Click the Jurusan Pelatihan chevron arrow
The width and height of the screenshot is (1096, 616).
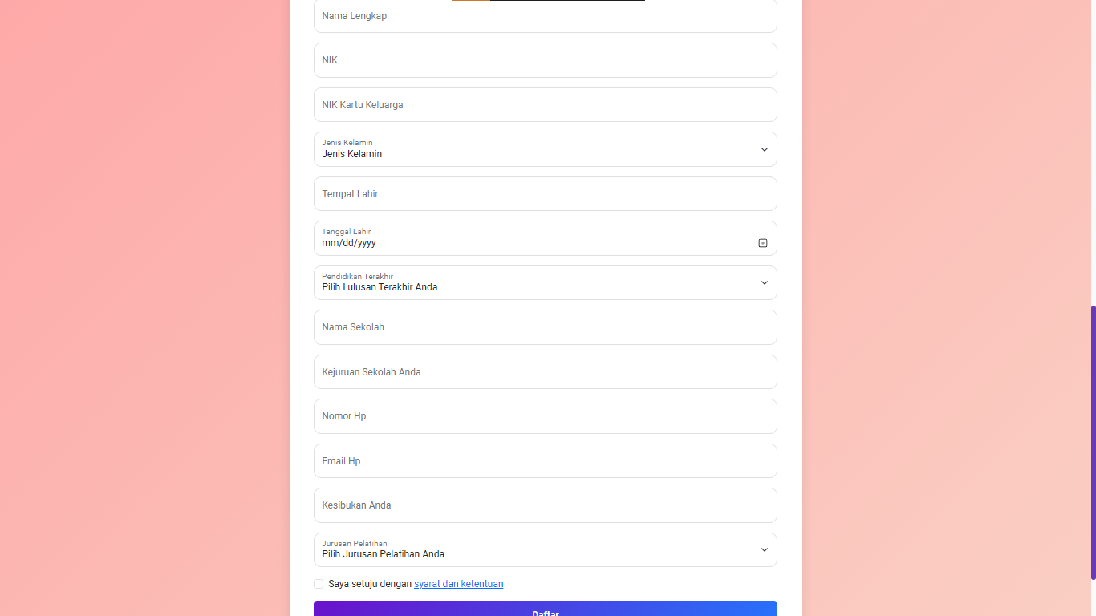coord(764,550)
